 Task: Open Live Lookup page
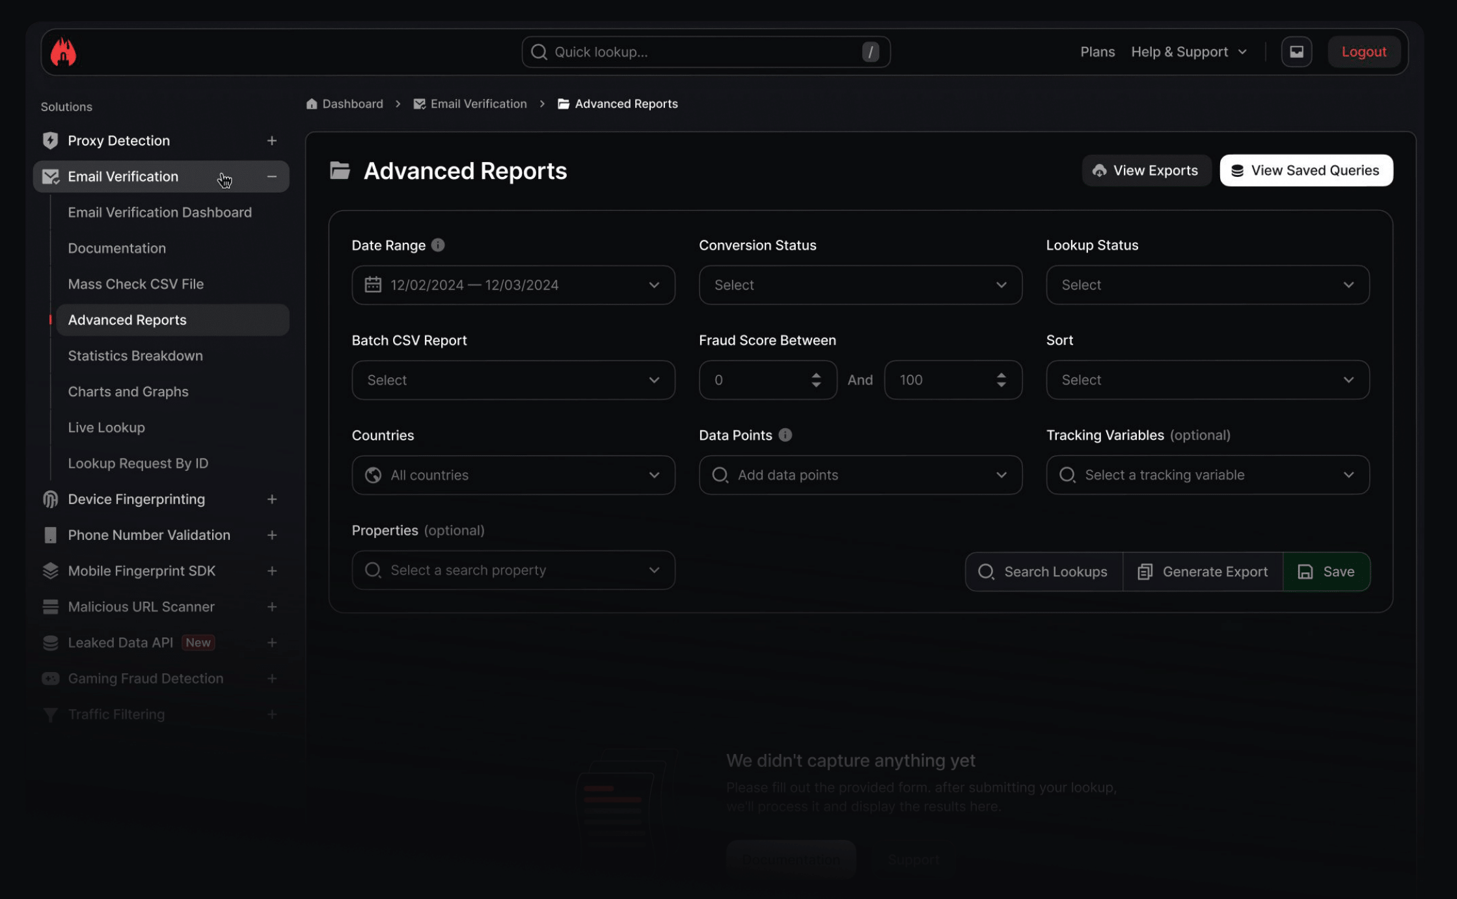tap(106, 427)
